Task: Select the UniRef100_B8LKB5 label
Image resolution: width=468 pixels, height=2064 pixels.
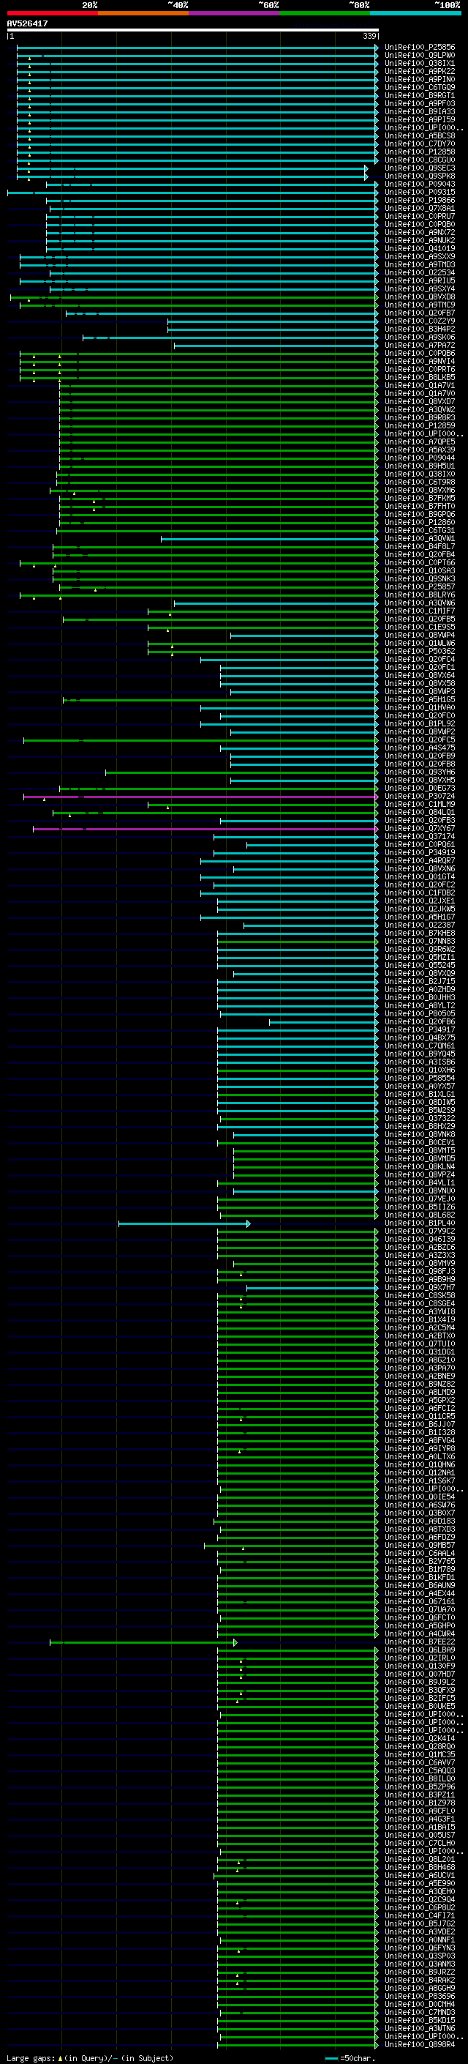Action: (x=420, y=377)
